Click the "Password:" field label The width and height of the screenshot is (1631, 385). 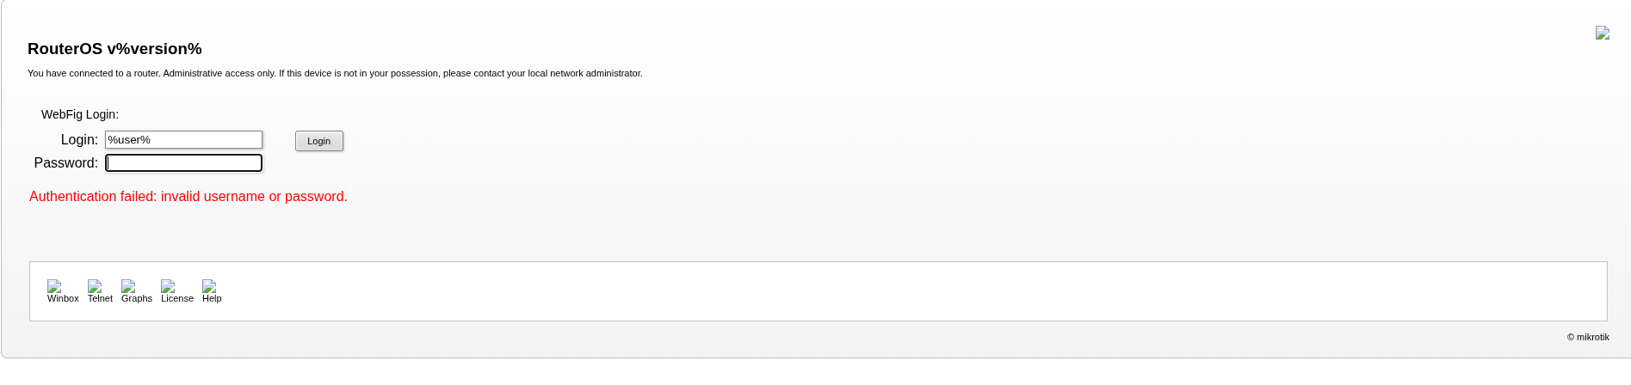[66, 163]
